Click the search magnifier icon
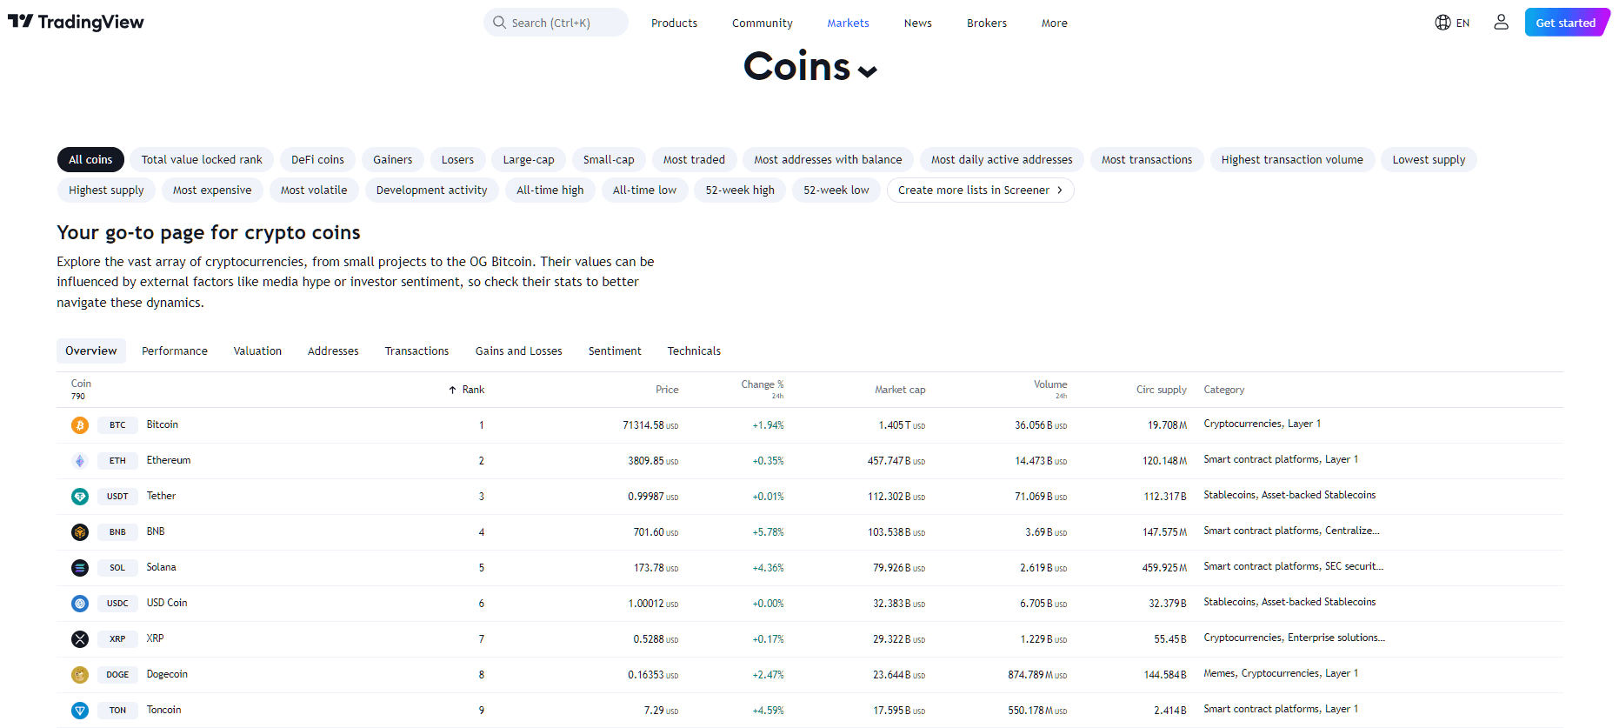Image resolution: width=1619 pixels, height=728 pixels. [499, 23]
